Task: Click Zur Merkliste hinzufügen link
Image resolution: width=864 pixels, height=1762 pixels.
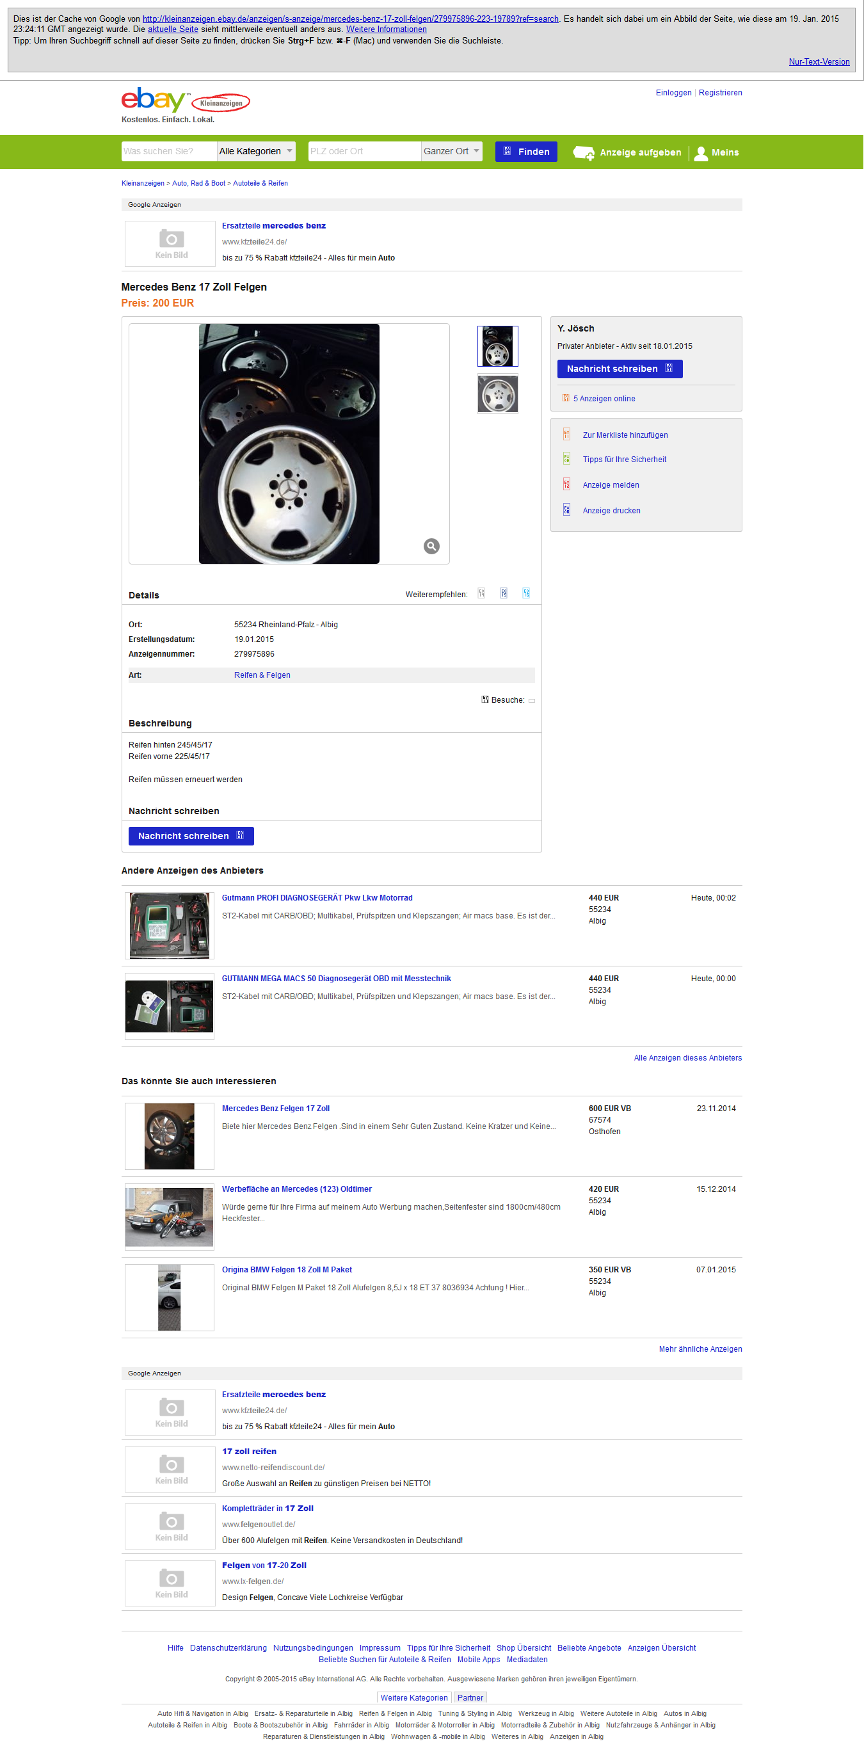Action: coord(625,435)
